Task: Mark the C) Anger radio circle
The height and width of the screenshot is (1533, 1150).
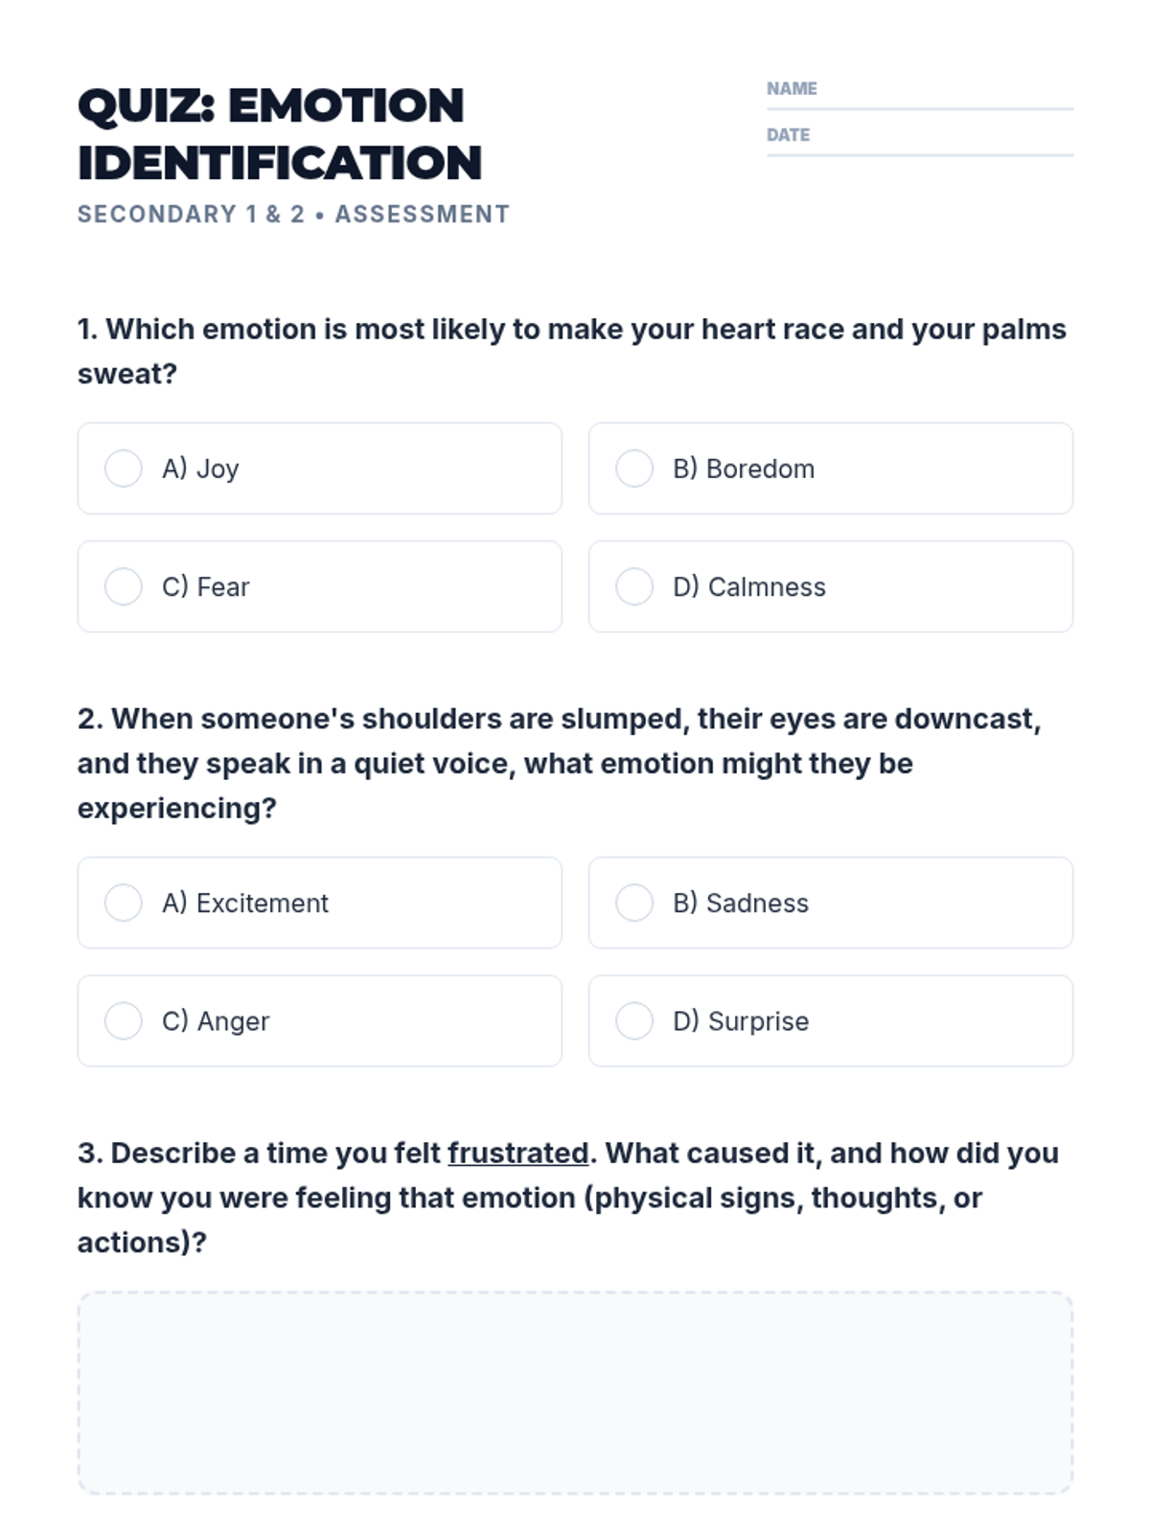Action: pyautogui.click(x=124, y=1020)
